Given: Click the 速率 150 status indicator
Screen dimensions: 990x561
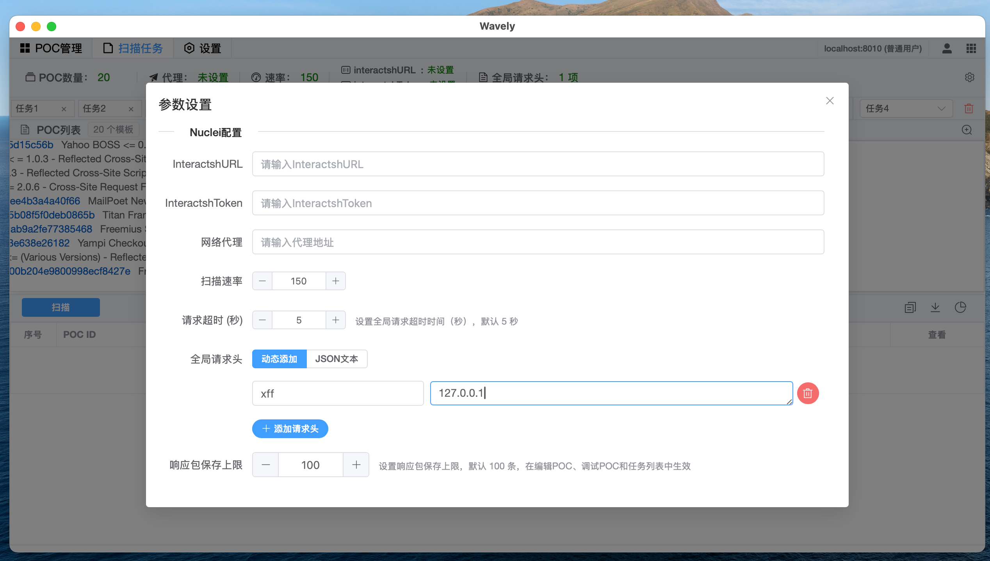Looking at the screenshot, I should (285, 77).
